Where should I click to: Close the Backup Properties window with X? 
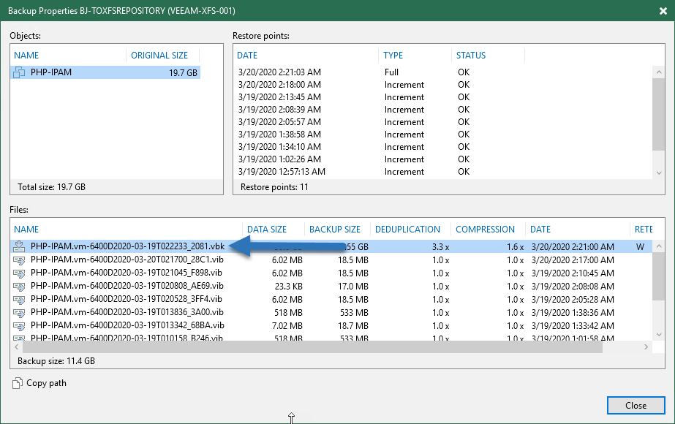(663, 11)
